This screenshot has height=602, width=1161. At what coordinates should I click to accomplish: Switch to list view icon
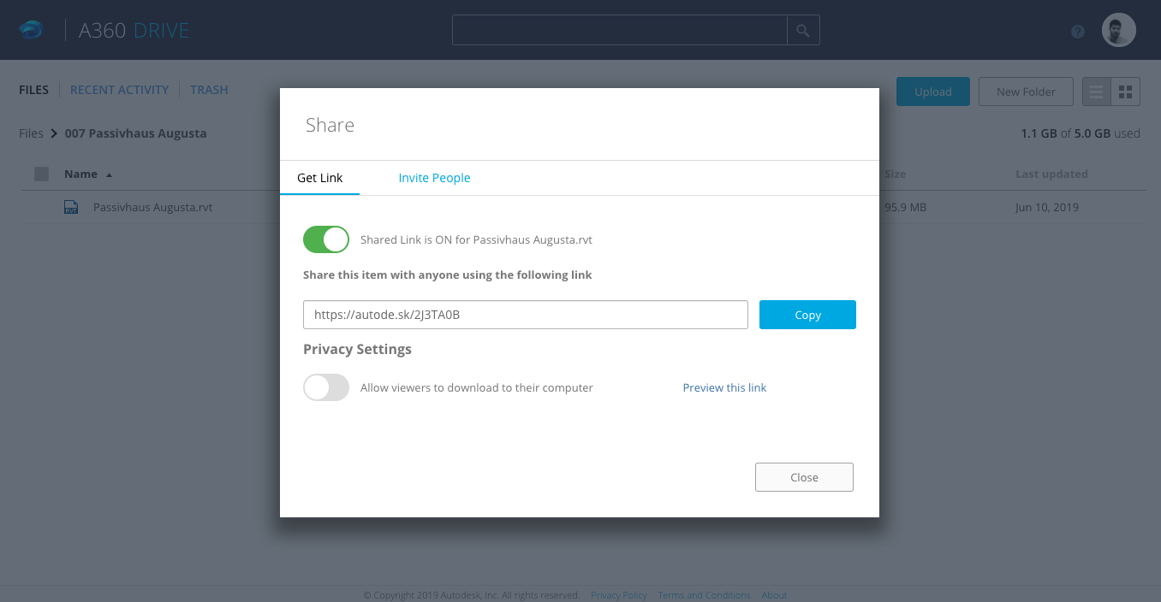coord(1097,91)
